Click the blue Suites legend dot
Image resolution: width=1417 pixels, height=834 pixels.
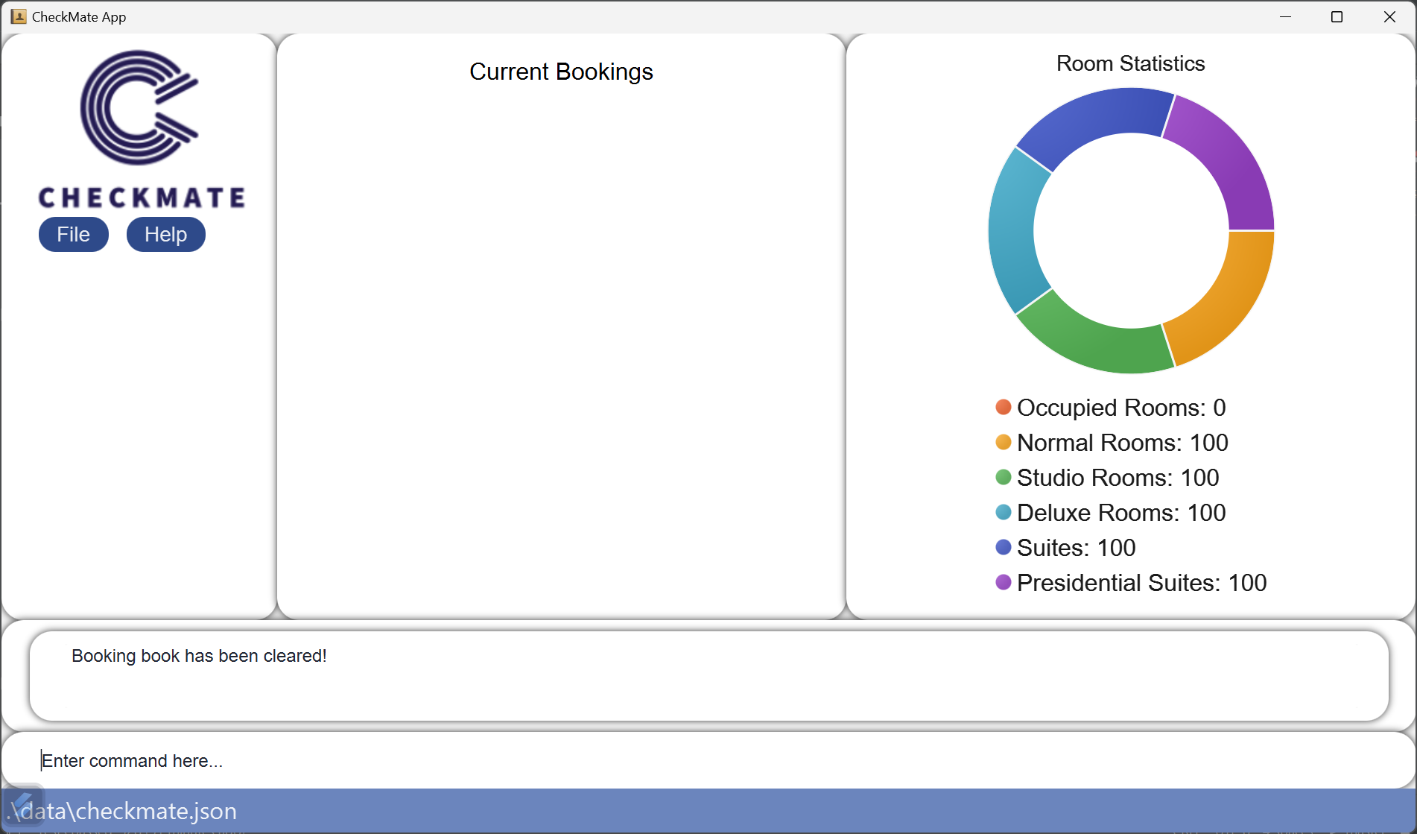coord(1004,547)
